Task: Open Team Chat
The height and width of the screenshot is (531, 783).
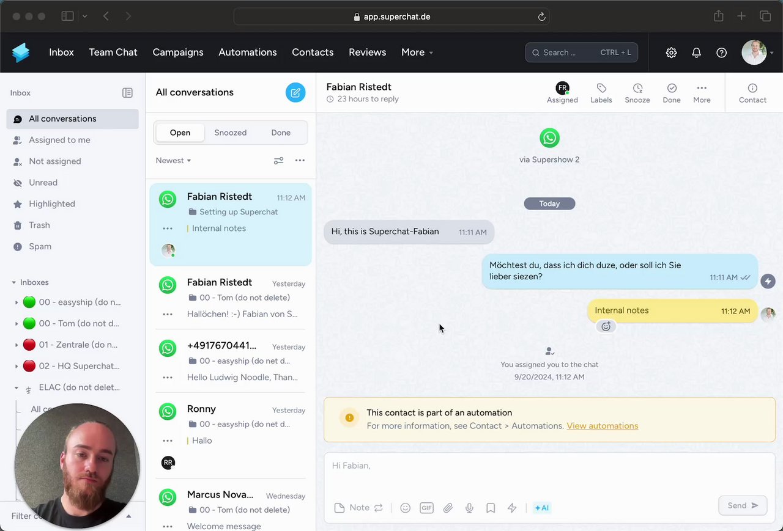Action: (113, 53)
